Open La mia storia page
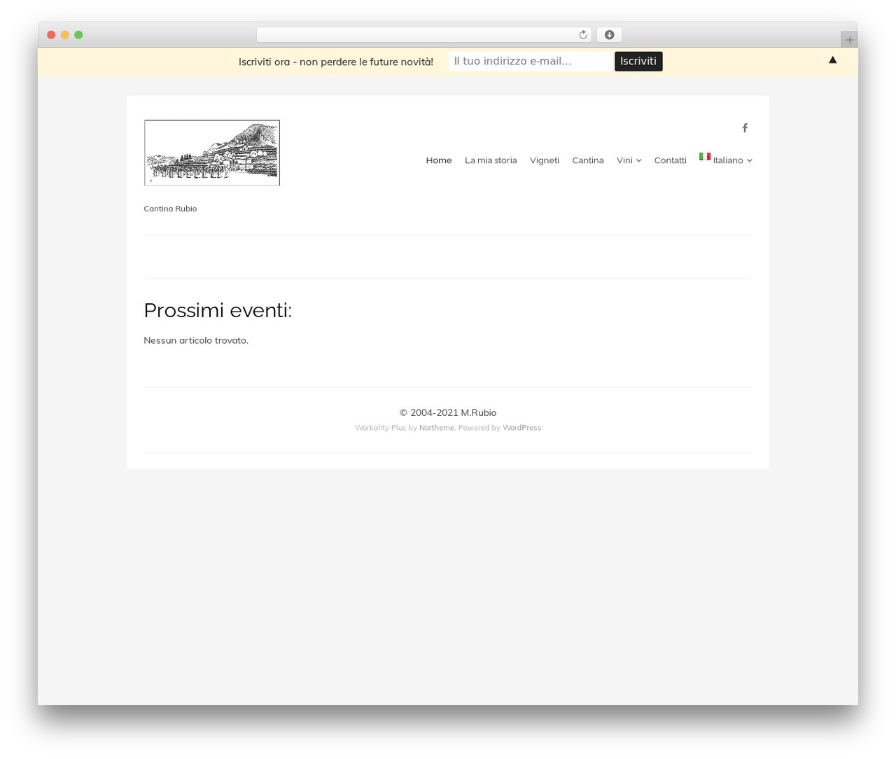896x759 pixels. pos(491,160)
